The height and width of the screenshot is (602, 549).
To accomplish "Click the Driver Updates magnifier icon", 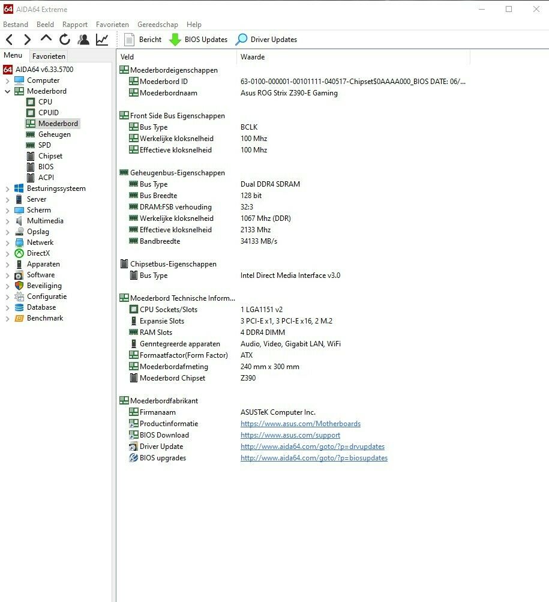I will pyautogui.click(x=241, y=39).
